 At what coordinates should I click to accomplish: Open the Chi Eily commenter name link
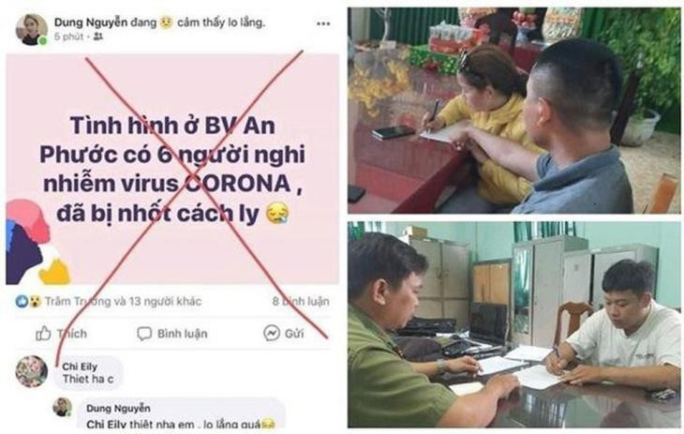[80, 367]
